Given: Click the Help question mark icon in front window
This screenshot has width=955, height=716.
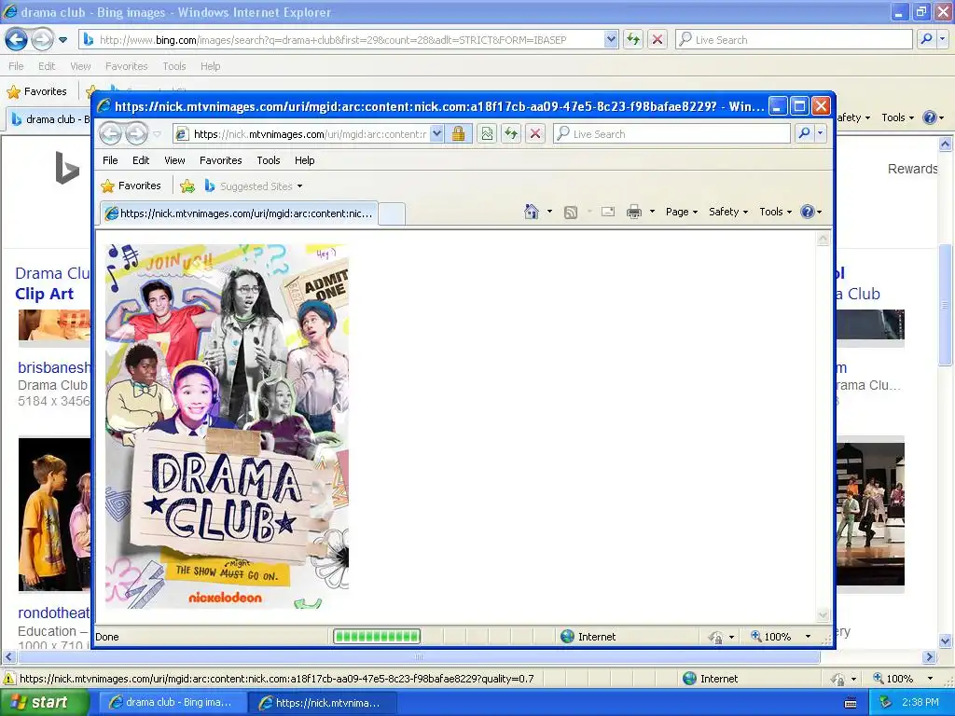Looking at the screenshot, I should (808, 212).
